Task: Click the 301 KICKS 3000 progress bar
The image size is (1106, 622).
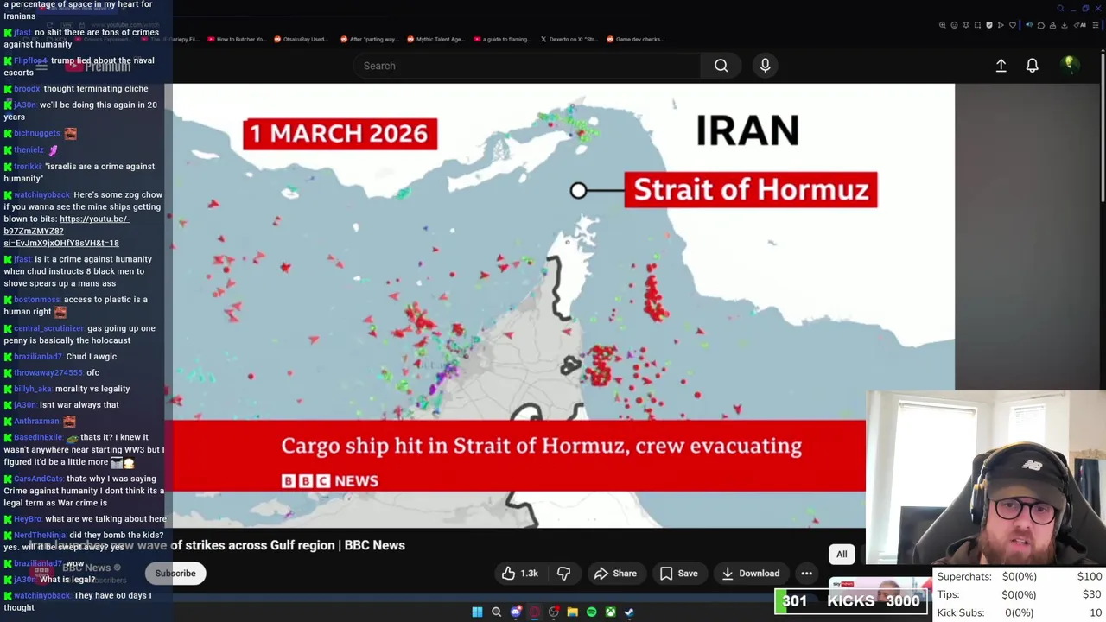Action: click(851, 601)
